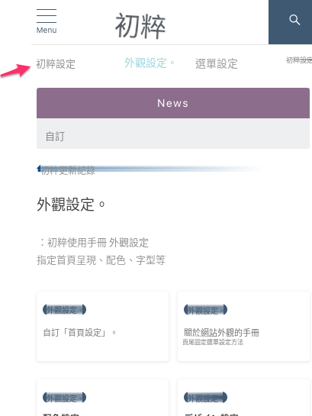
Task: Click the 初粹使用手冊 外觀設定 breadcrumb text
Action: pos(98,243)
